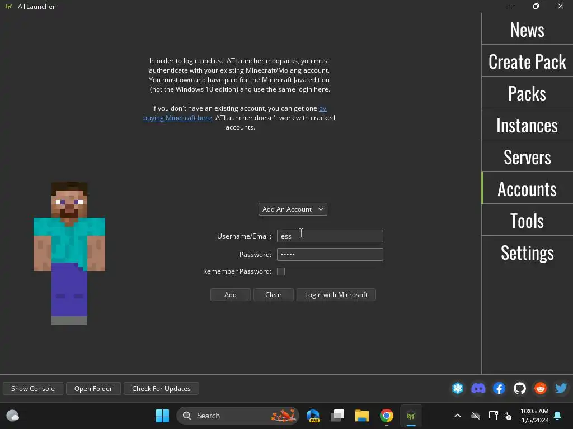Switch to the Servers tab
This screenshot has width=573, height=429.
[x=527, y=156]
